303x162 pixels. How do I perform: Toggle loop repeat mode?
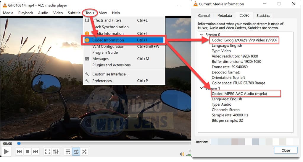pos(76,152)
